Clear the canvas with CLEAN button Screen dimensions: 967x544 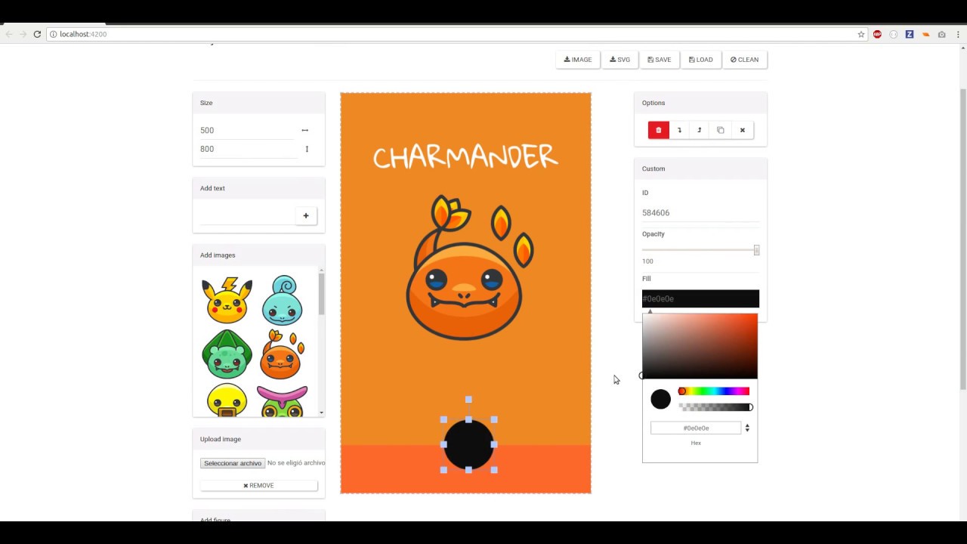[745, 60]
